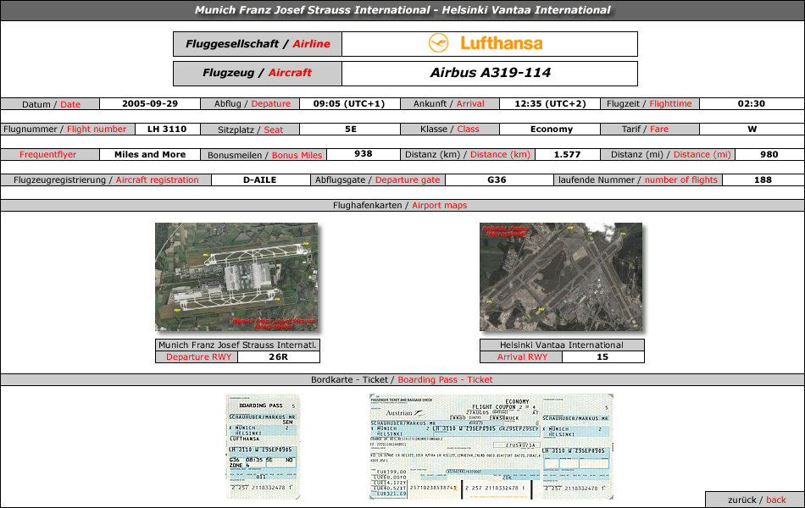Select the date value 2005-09-29
The height and width of the screenshot is (508, 805).
150,103
